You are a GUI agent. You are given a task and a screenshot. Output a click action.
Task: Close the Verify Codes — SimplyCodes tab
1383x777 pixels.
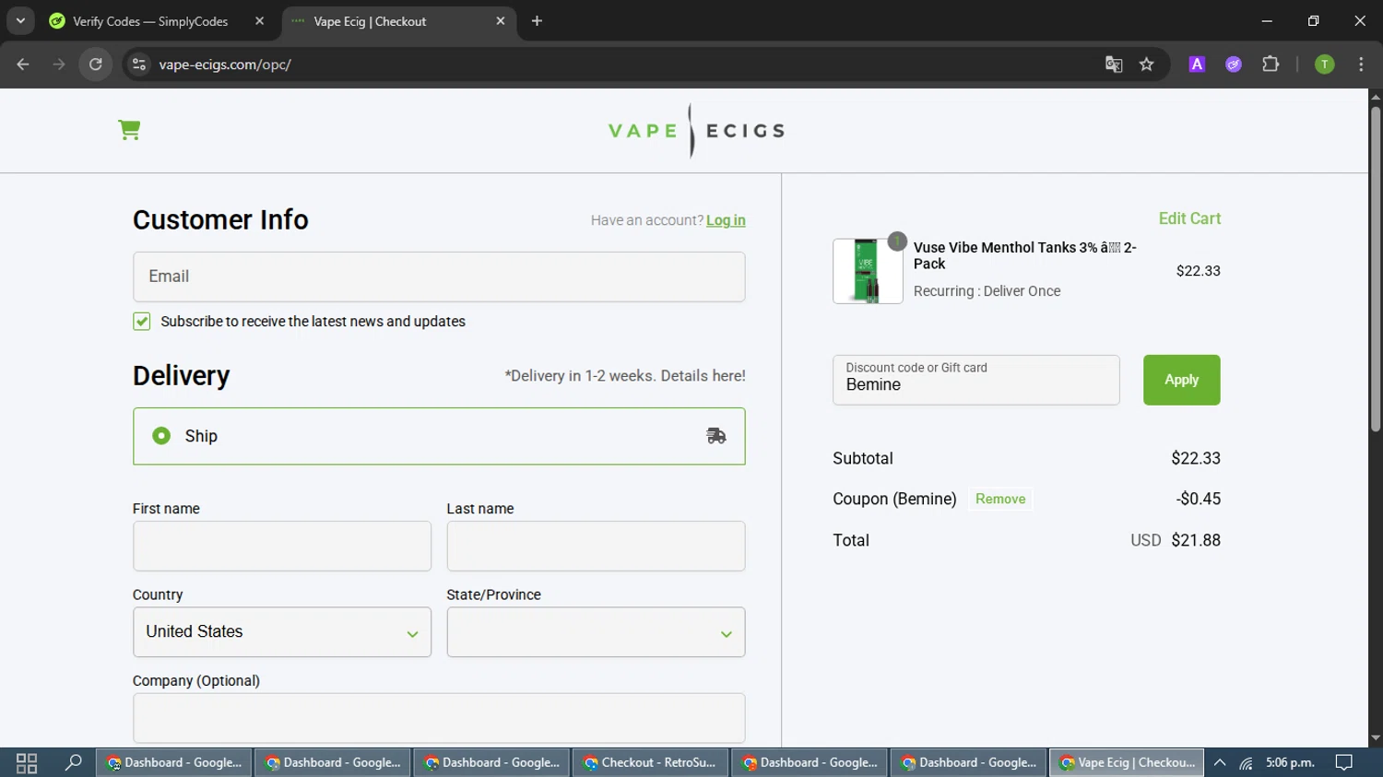click(259, 21)
